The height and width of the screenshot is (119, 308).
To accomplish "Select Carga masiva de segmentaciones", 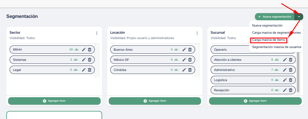I will [276, 33].
